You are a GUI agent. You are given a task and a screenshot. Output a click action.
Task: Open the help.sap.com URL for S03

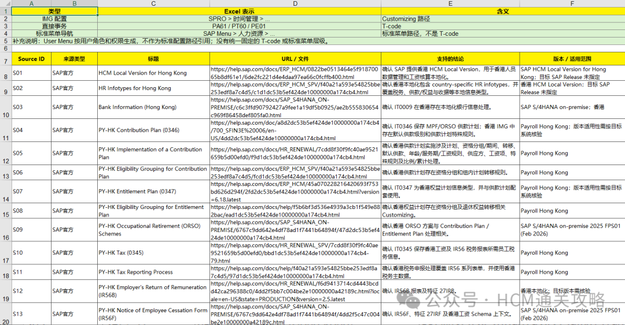pyautogui.click(x=295, y=107)
